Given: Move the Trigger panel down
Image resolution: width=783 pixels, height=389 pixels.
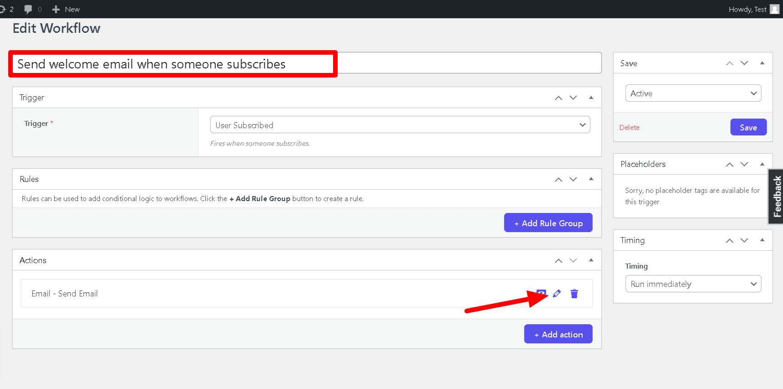Looking at the screenshot, I should coord(574,98).
